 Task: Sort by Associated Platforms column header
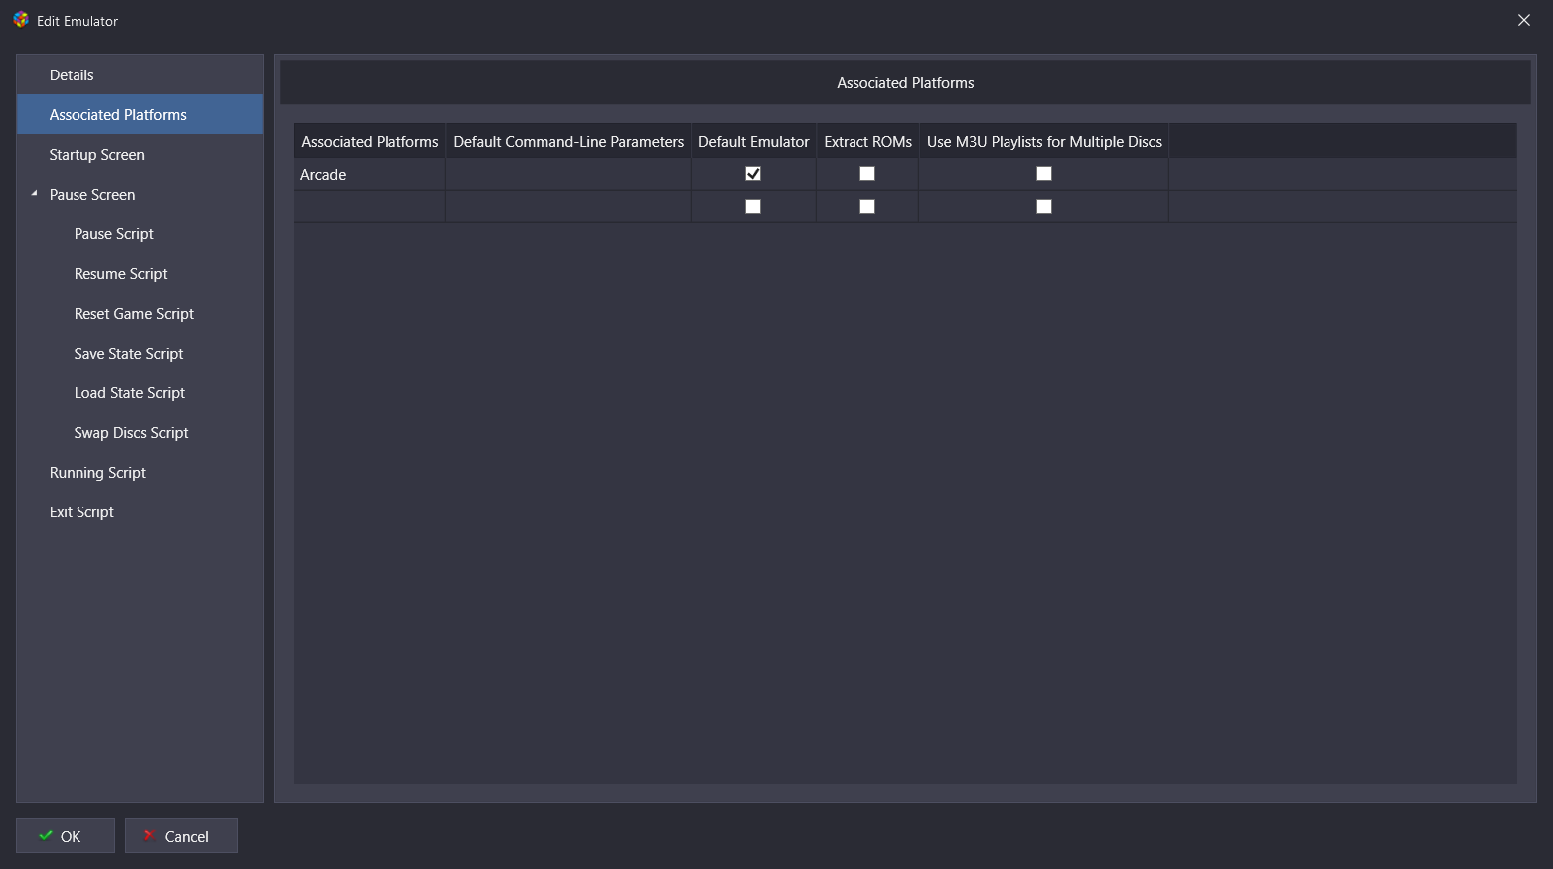370,141
